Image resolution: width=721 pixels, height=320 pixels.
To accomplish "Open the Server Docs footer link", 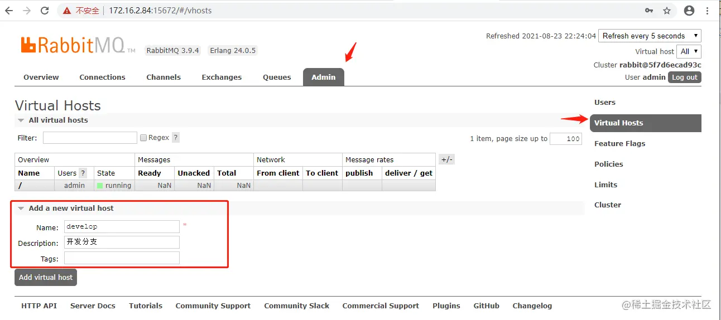I will coord(93,306).
